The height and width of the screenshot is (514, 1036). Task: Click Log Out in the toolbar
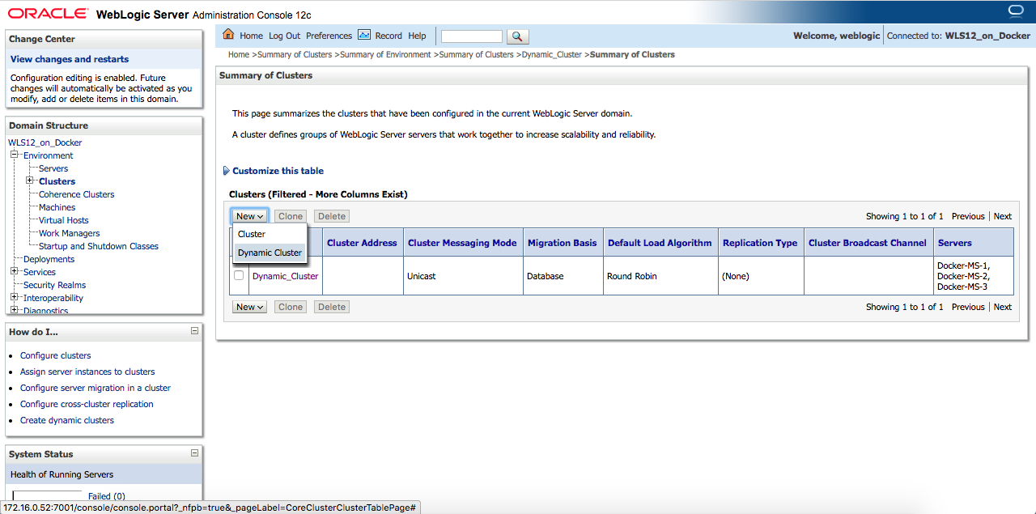pyautogui.click(x=284, y=36)
